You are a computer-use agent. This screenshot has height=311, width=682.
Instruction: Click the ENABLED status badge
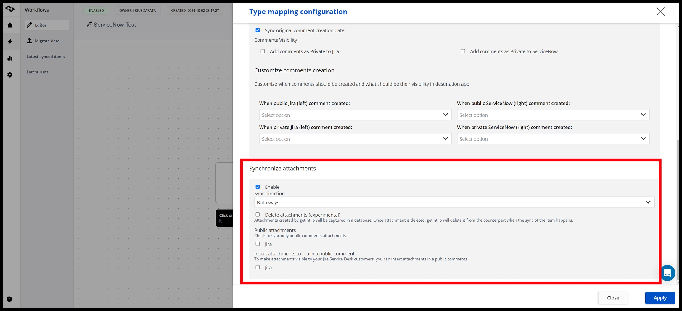click(x=96, y=10)
